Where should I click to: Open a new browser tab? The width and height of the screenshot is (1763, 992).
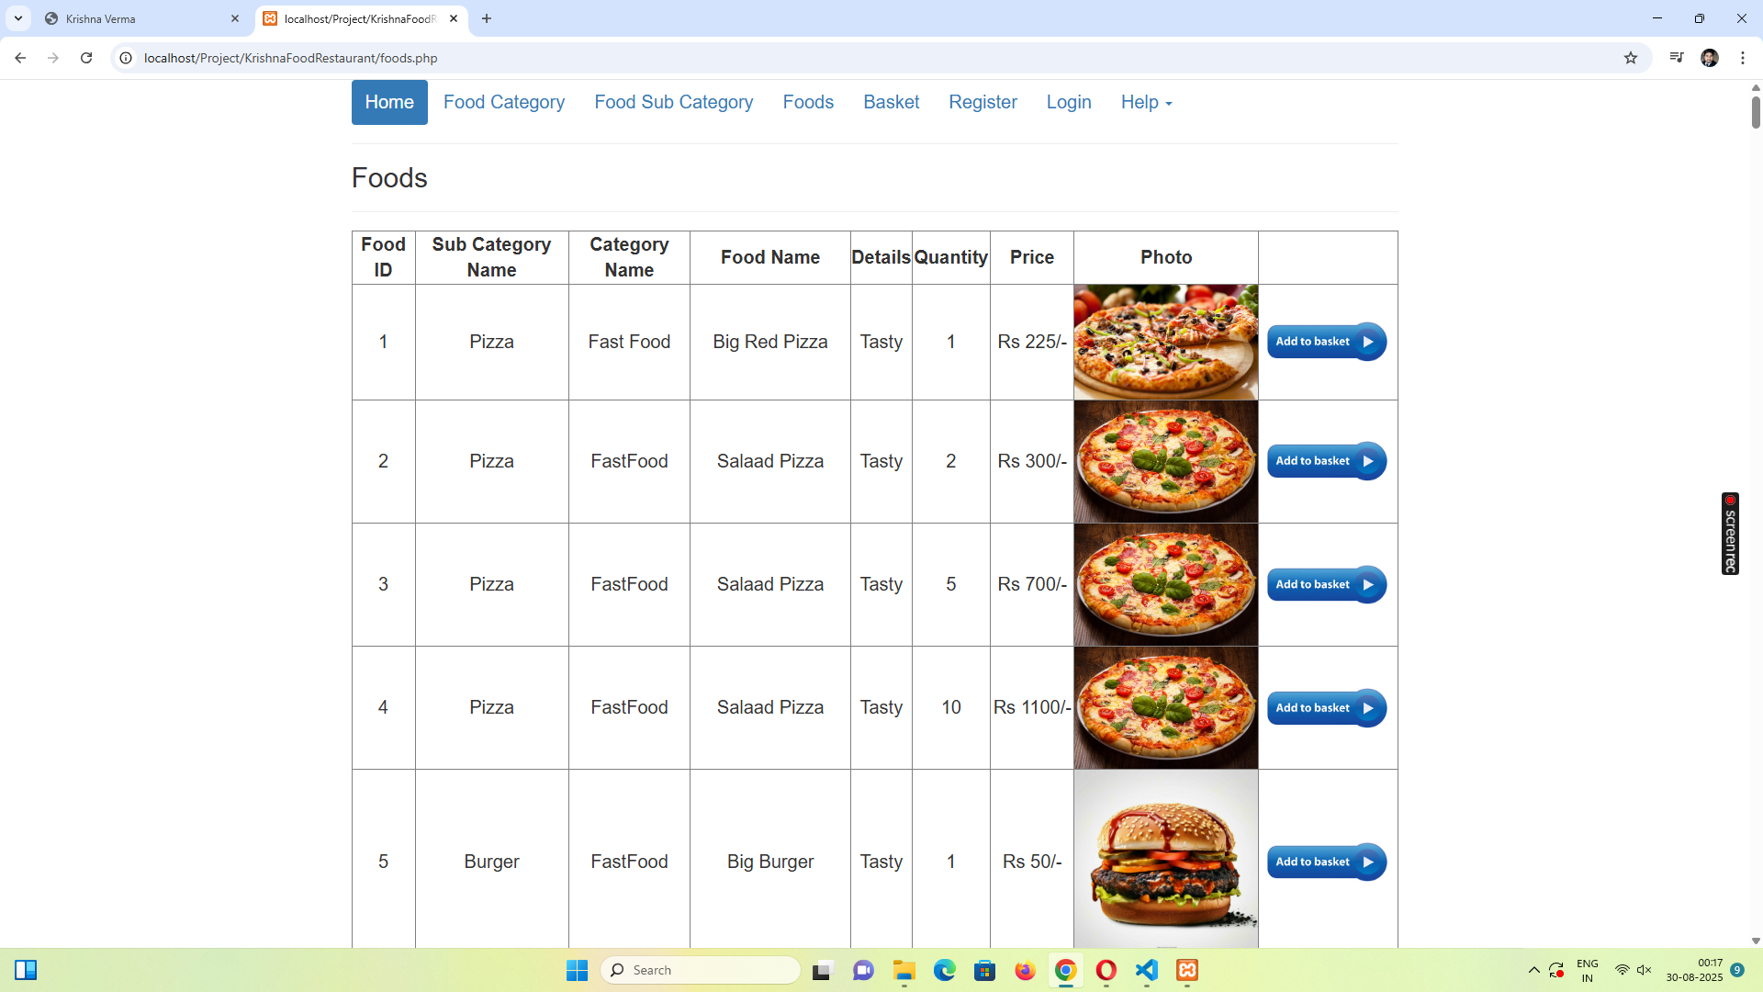tap(487, 18)
